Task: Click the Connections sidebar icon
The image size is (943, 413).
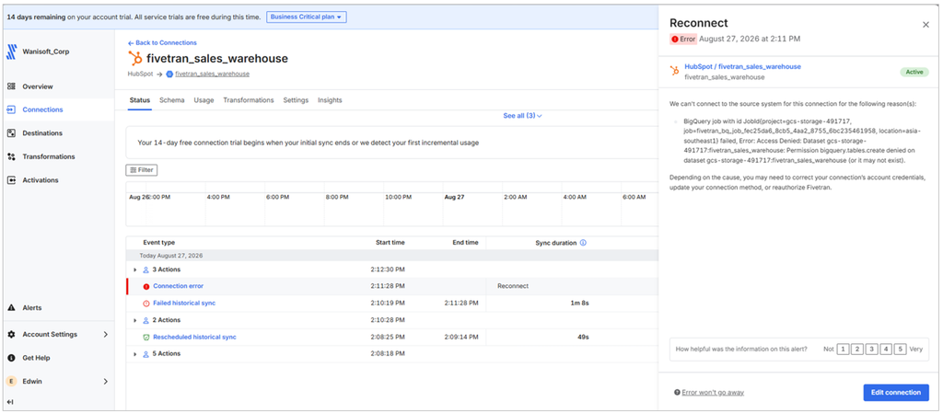Action: [11, 109]
